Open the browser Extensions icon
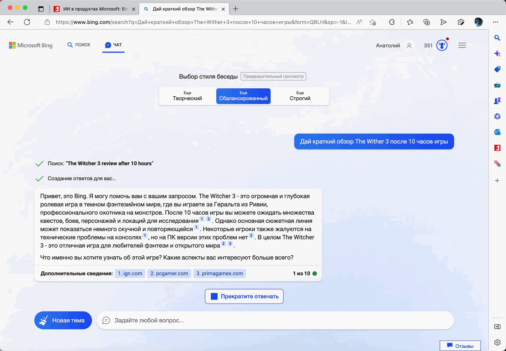This screenshot has height=351, width=506. point(392,22)
